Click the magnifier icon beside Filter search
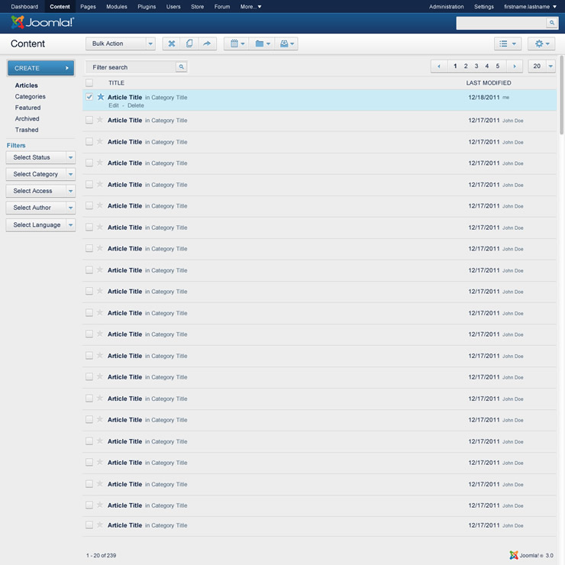This screenshot has height=565, width=565. pos(181,66)
